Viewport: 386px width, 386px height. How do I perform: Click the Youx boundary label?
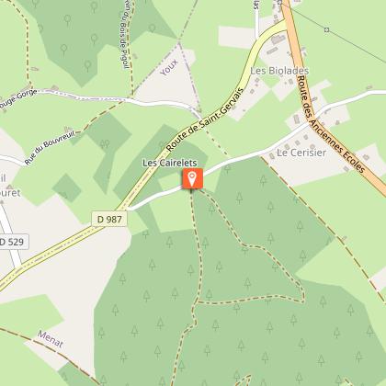click(x=169, y=67)
